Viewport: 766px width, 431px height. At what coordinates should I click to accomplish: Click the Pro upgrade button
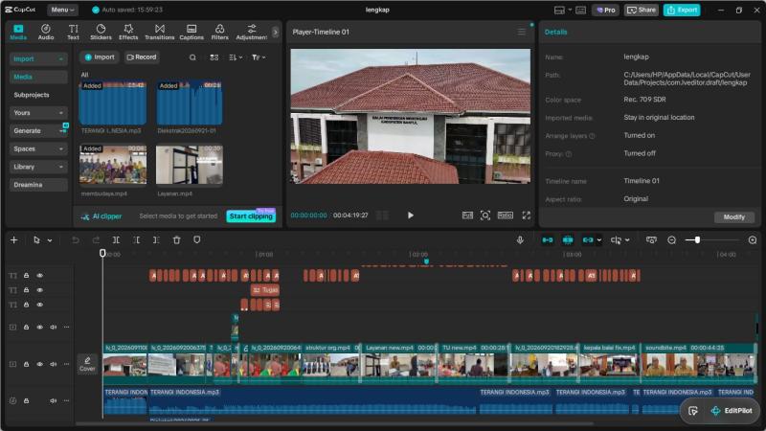point(606,10)
